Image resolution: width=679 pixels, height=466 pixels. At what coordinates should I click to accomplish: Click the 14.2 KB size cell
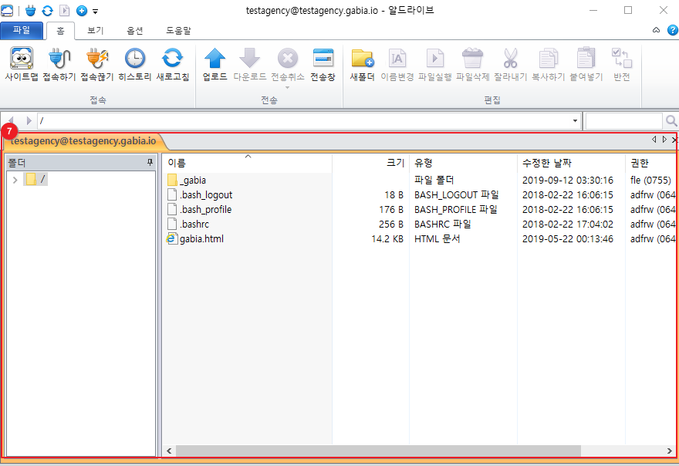tap(387, 239)
